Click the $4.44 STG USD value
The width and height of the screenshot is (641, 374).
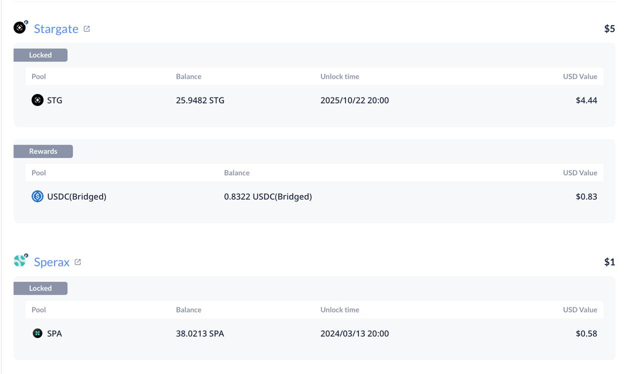tap(586, 100)
